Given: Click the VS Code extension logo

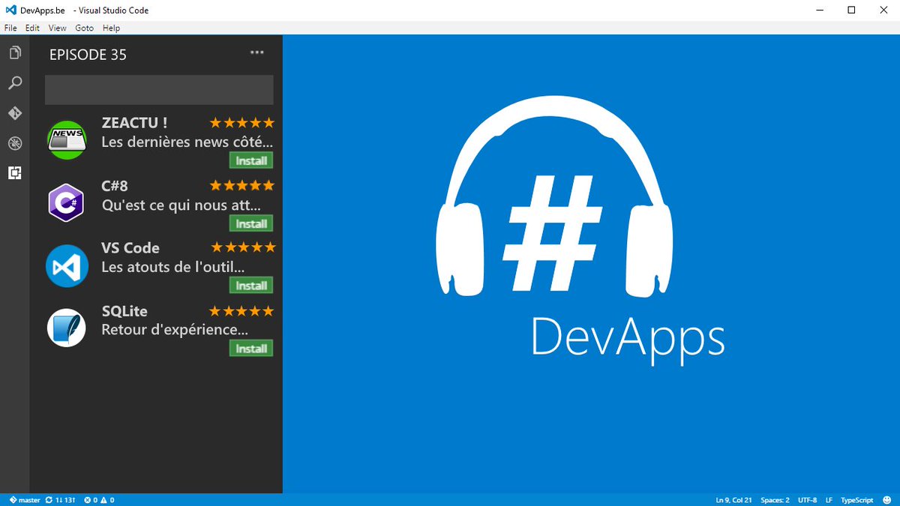Looking at the screenshot, I should pos(67,266).
